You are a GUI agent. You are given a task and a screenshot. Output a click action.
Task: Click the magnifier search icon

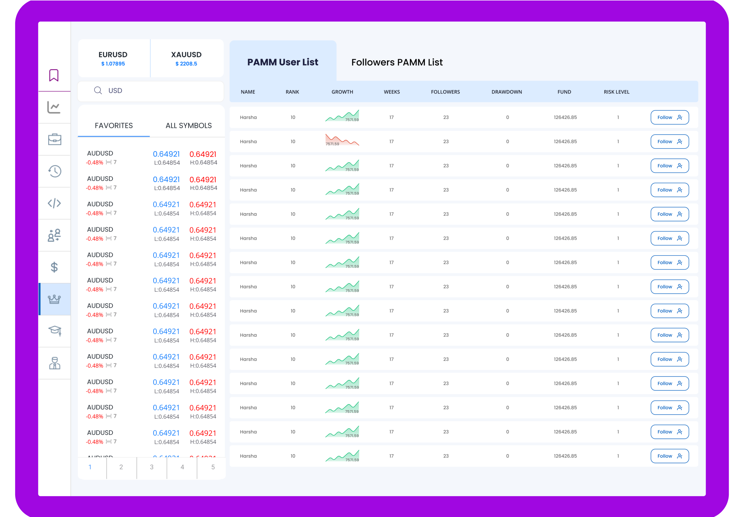pos(98,90)
